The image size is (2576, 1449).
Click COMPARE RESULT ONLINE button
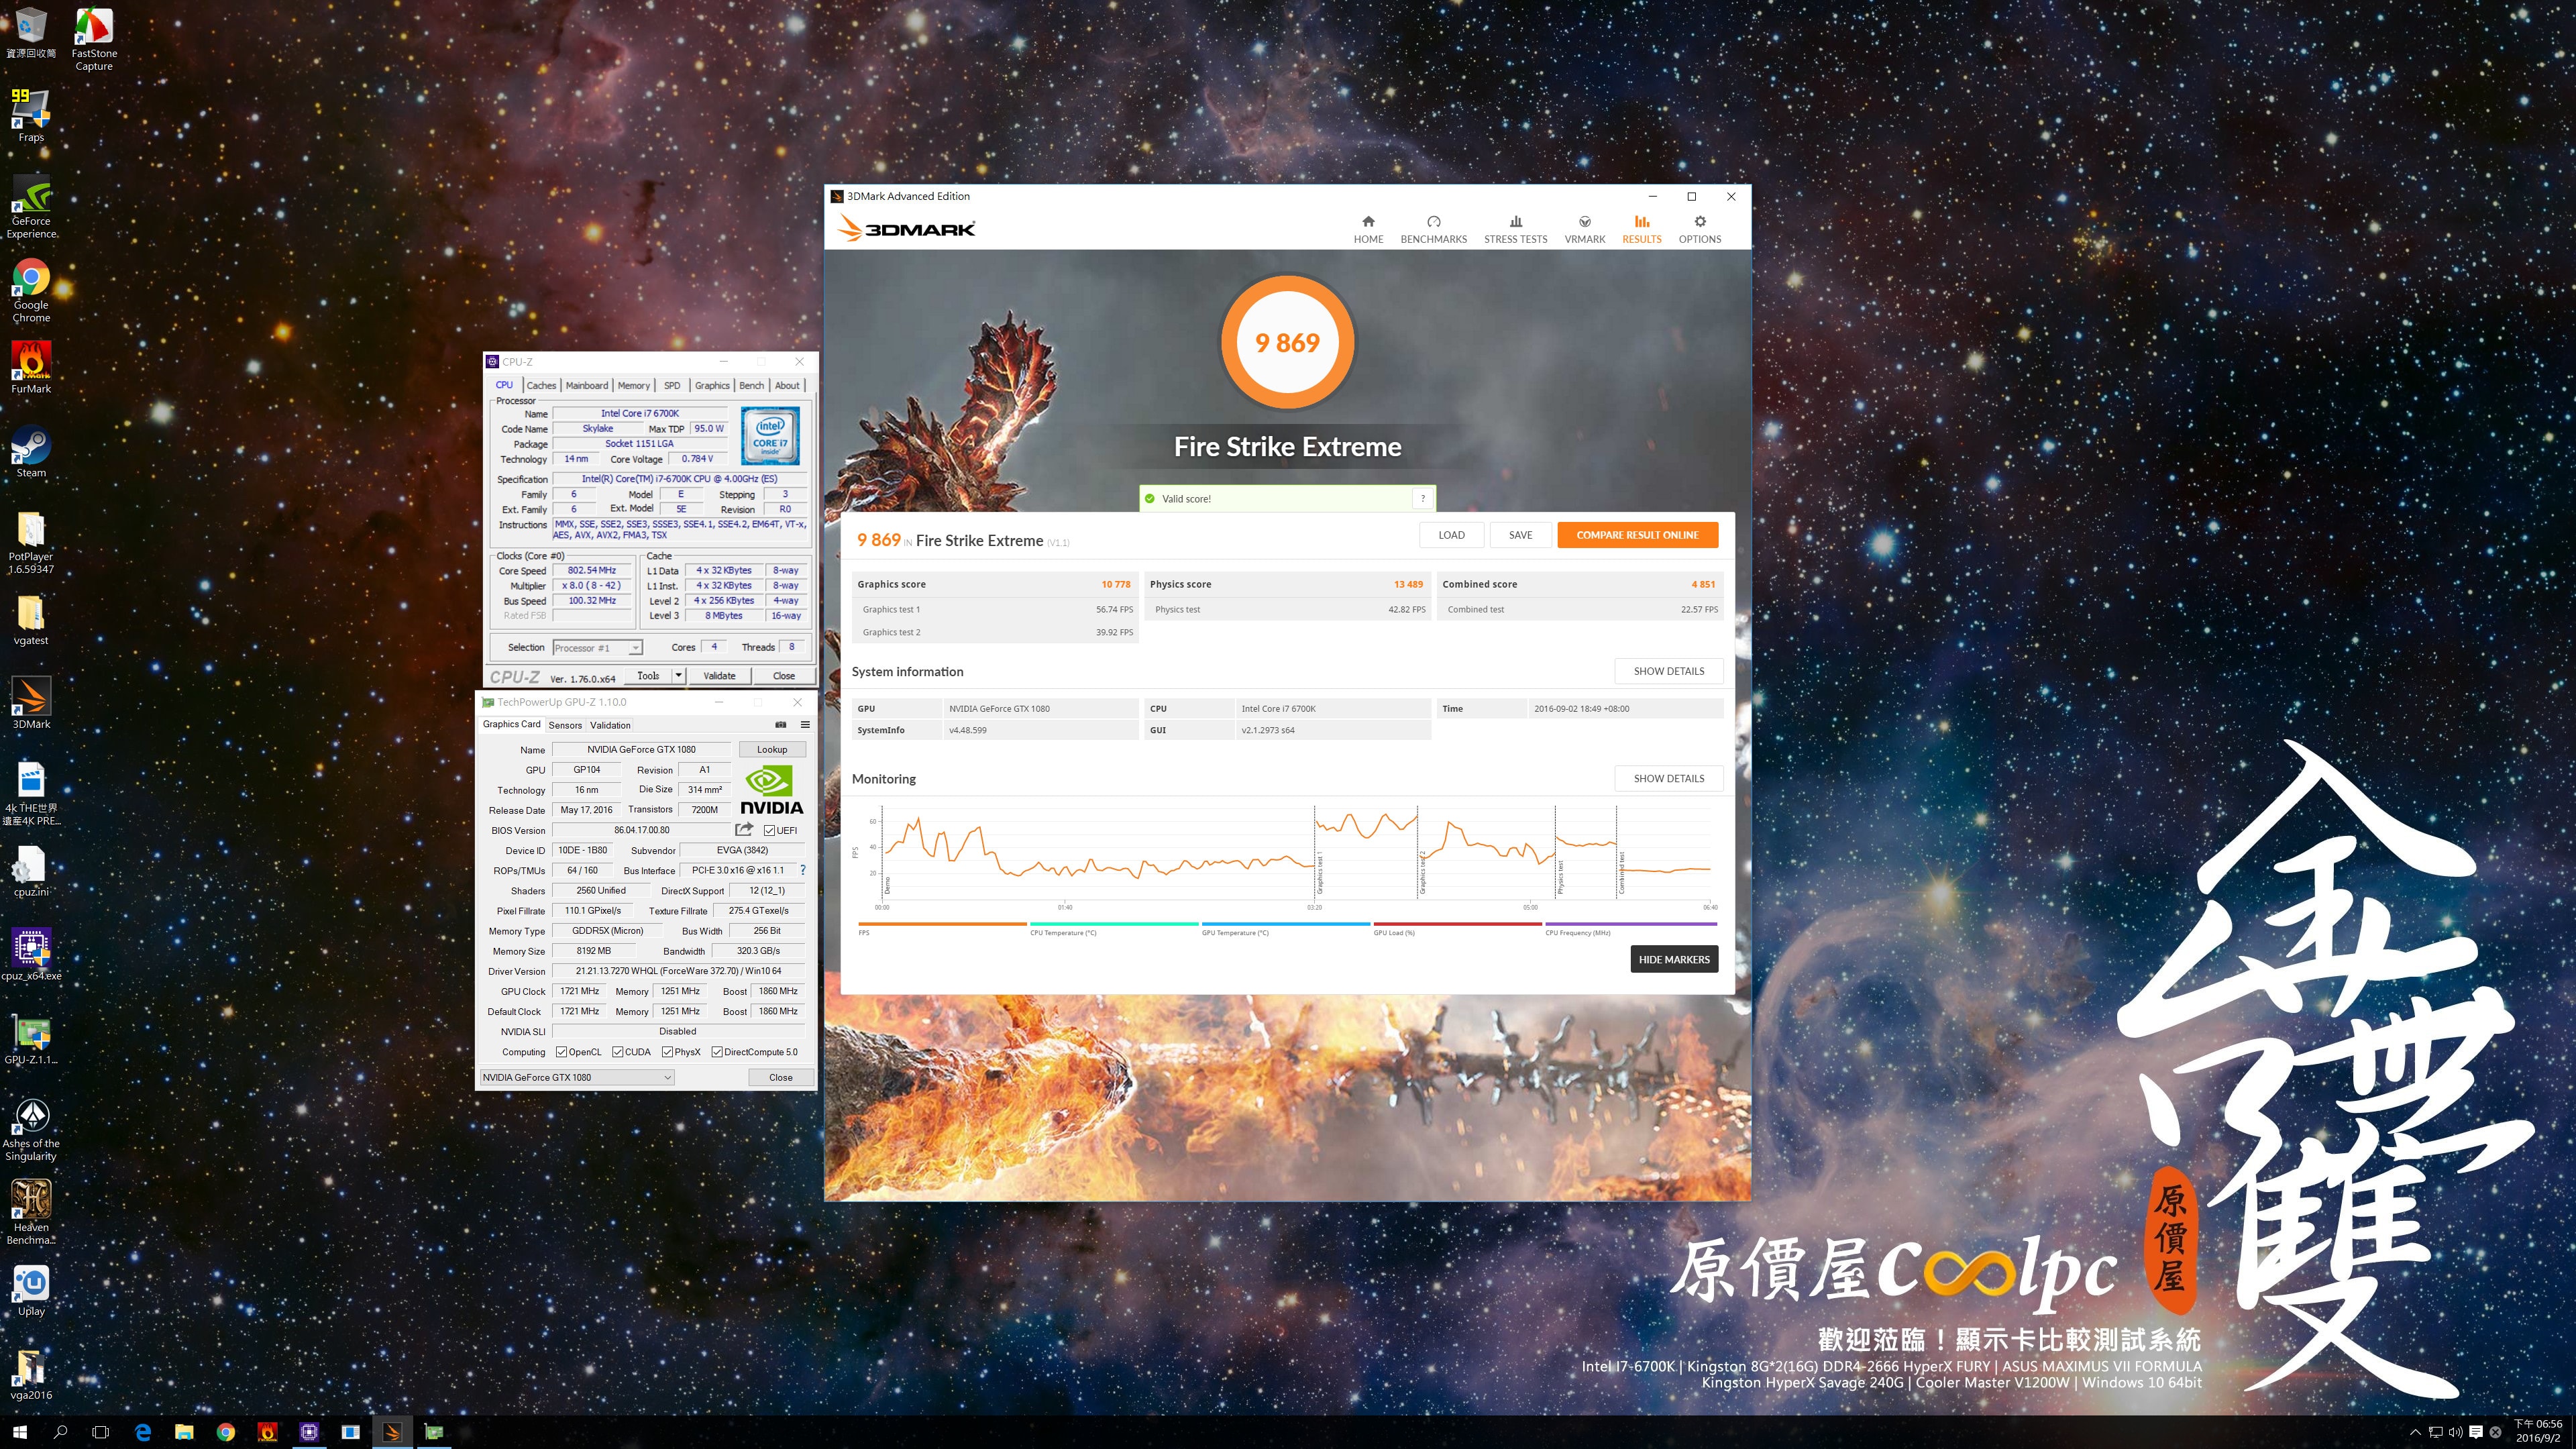(1637, 535)
